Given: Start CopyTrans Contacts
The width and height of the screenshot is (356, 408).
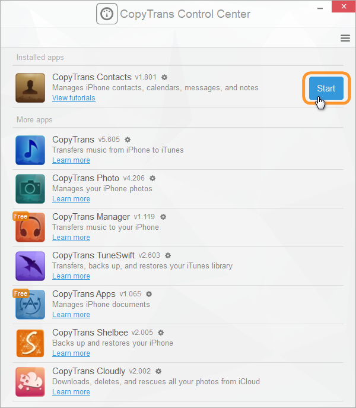Looking at the screenshot, I should [x=326, y=88].
